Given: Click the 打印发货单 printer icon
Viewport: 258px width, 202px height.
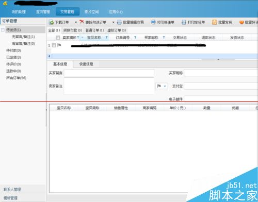Looking at the screenshot, I should (184, 22).
